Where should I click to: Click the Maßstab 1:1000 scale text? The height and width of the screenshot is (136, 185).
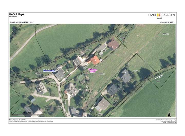click(x=167, y=22)
